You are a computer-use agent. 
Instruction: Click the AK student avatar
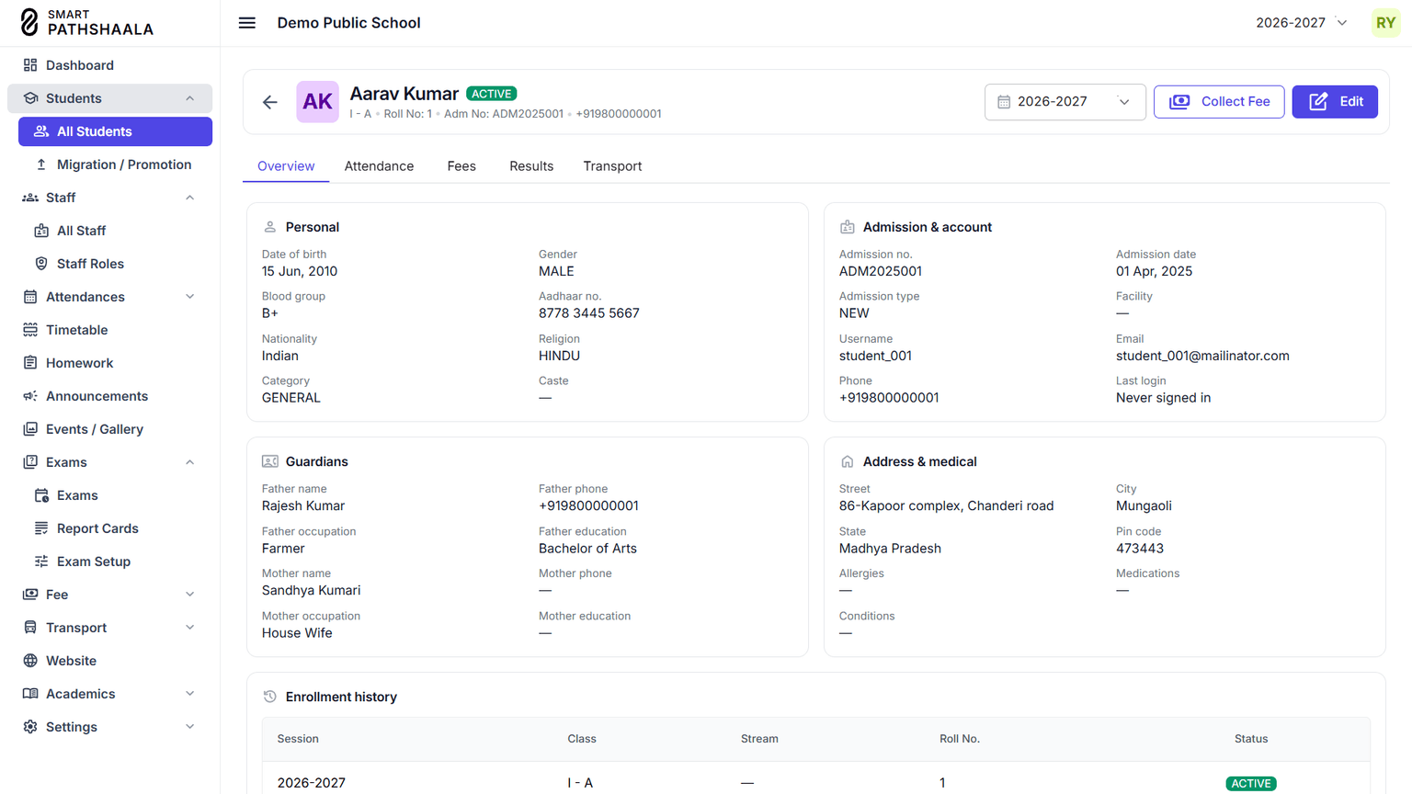coord(317,102)
